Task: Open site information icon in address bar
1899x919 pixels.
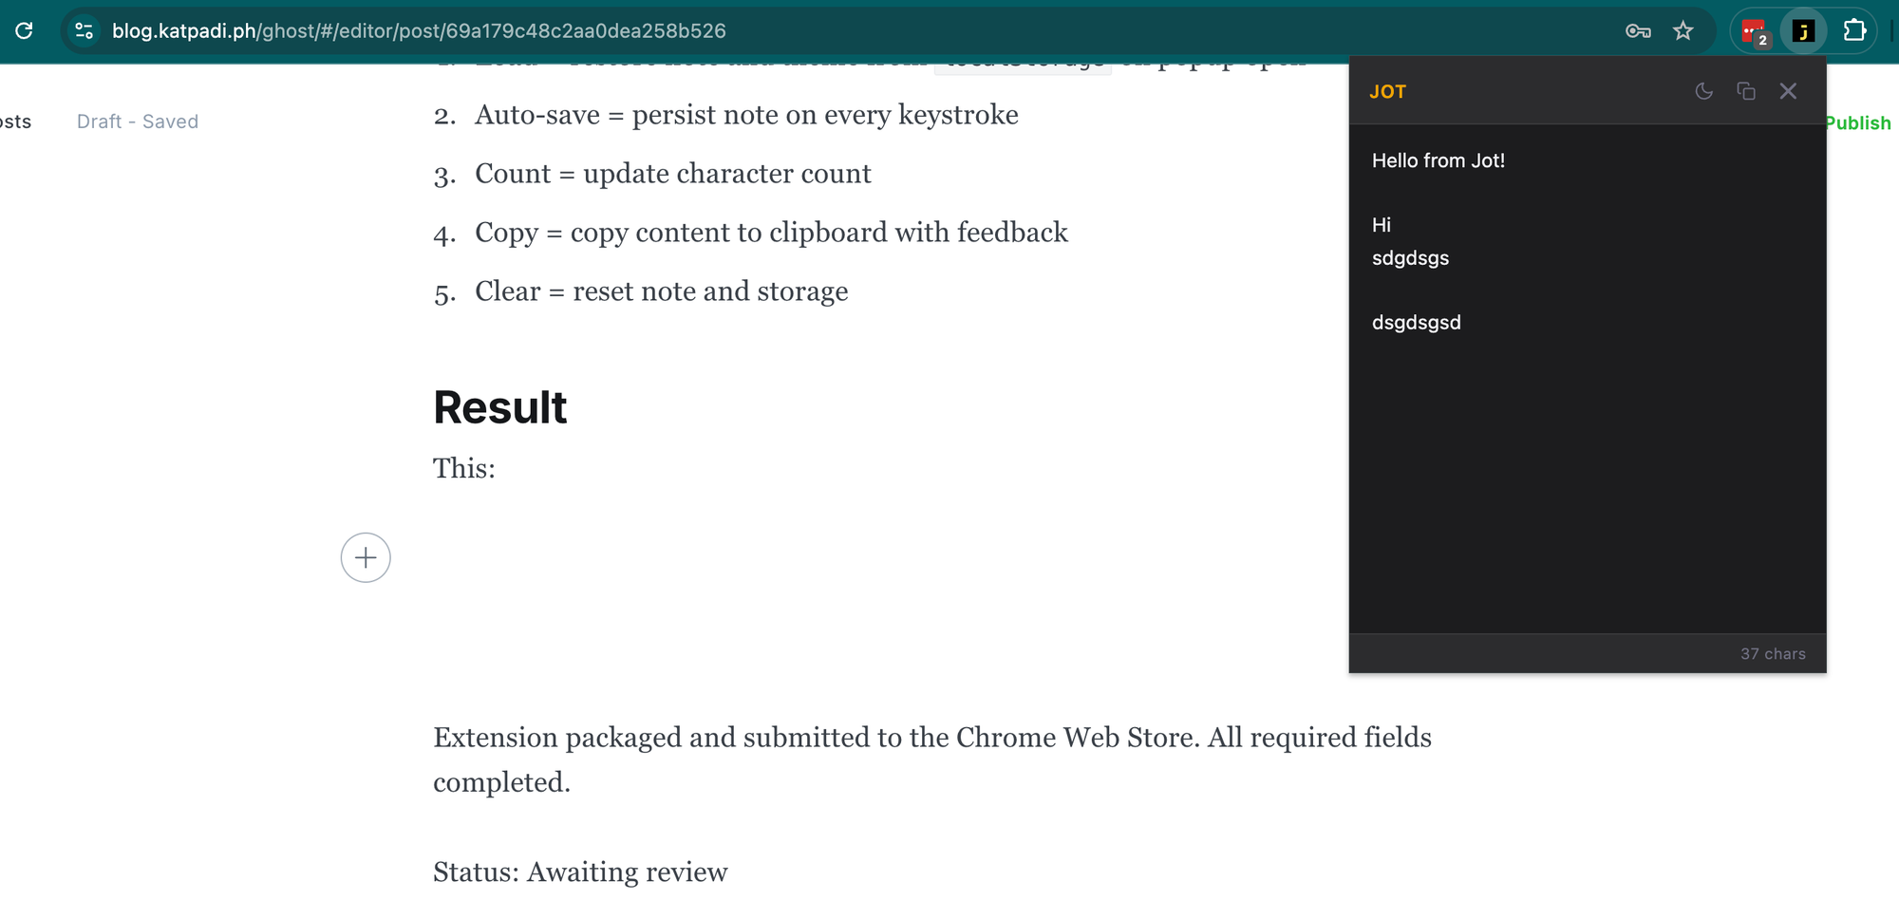Action: point(85,30)
